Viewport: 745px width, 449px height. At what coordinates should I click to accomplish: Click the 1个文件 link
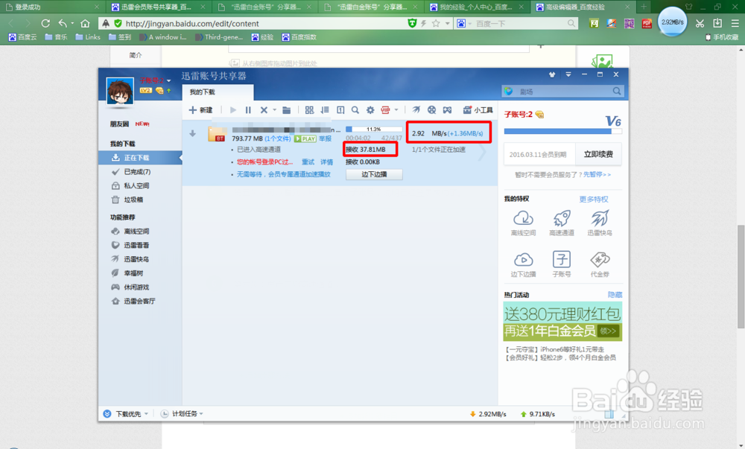[278, 138]
